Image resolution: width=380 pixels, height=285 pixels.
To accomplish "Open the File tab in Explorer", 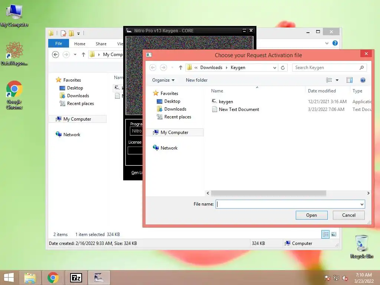I will 59,43.
